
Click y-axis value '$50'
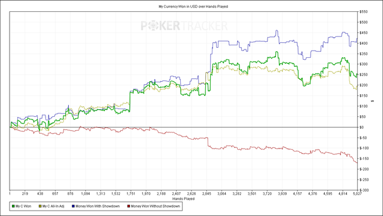[363, 116]
